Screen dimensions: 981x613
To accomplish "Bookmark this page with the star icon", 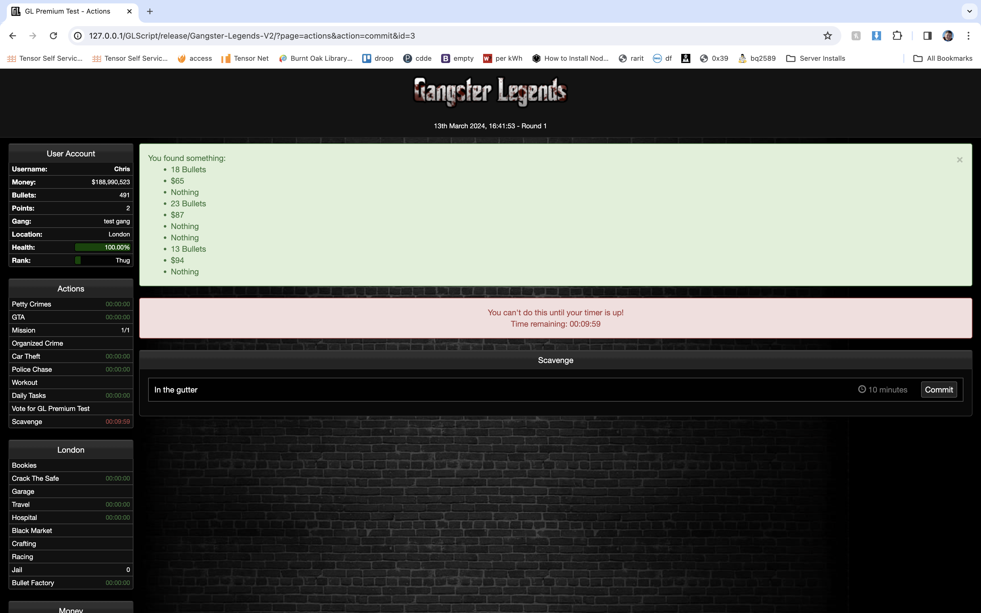I will point(827,36).
